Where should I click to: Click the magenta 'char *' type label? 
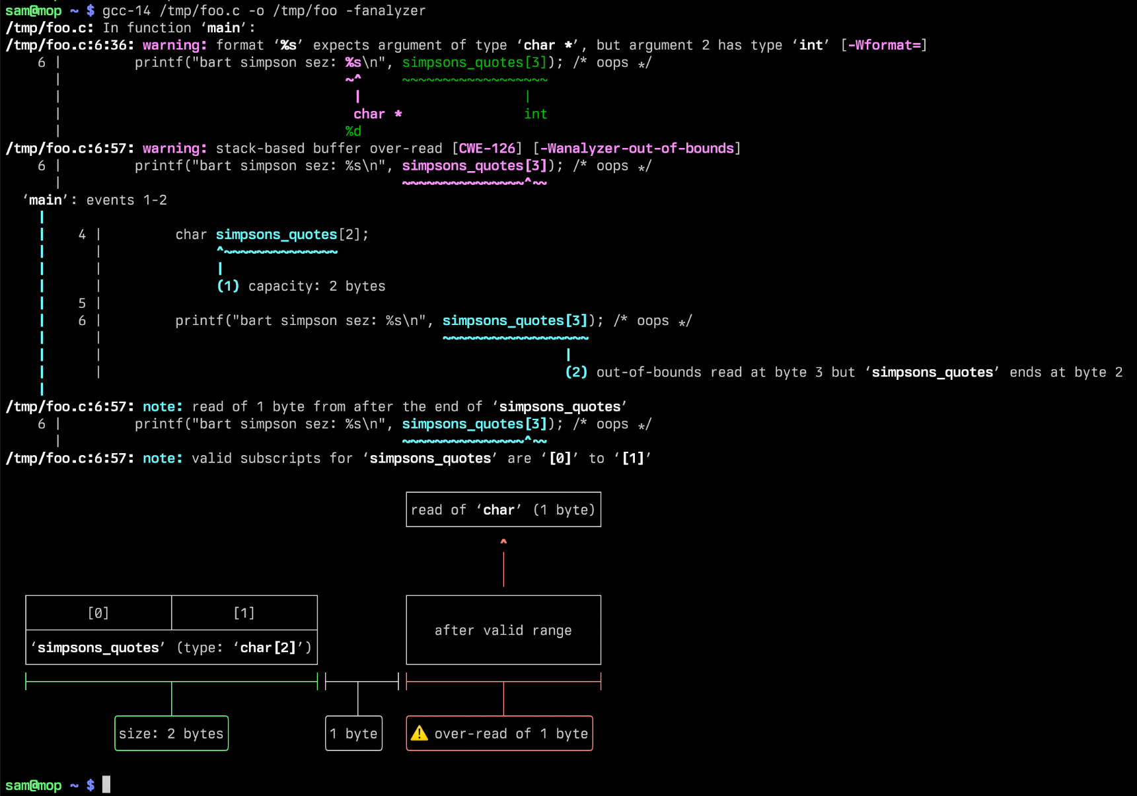[x=377, y=114]
